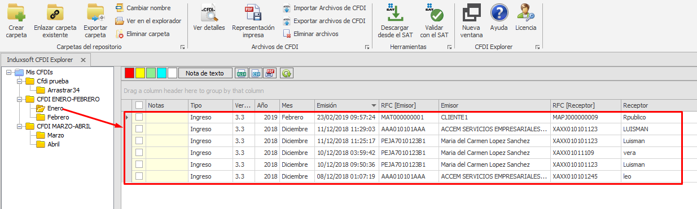Click the RFC [Emisor] column header
This screenshot has width=697, height=209.
click(x=409, y=105)
